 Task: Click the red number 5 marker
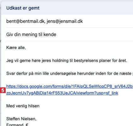pyautogui.click(x=3, y=90)
